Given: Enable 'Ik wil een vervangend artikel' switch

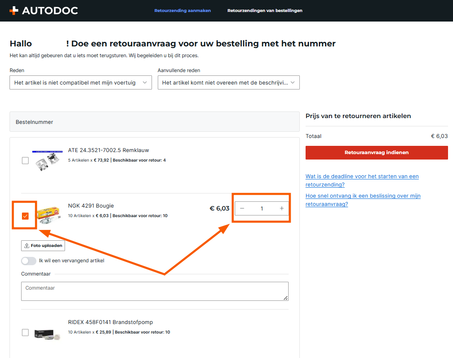Looking at the screenshot, I should click(x=29, y=261).
